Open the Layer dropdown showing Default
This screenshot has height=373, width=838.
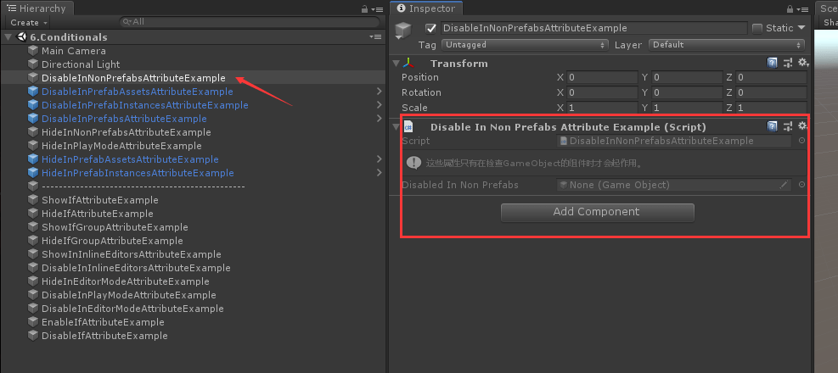pos(727,44)
